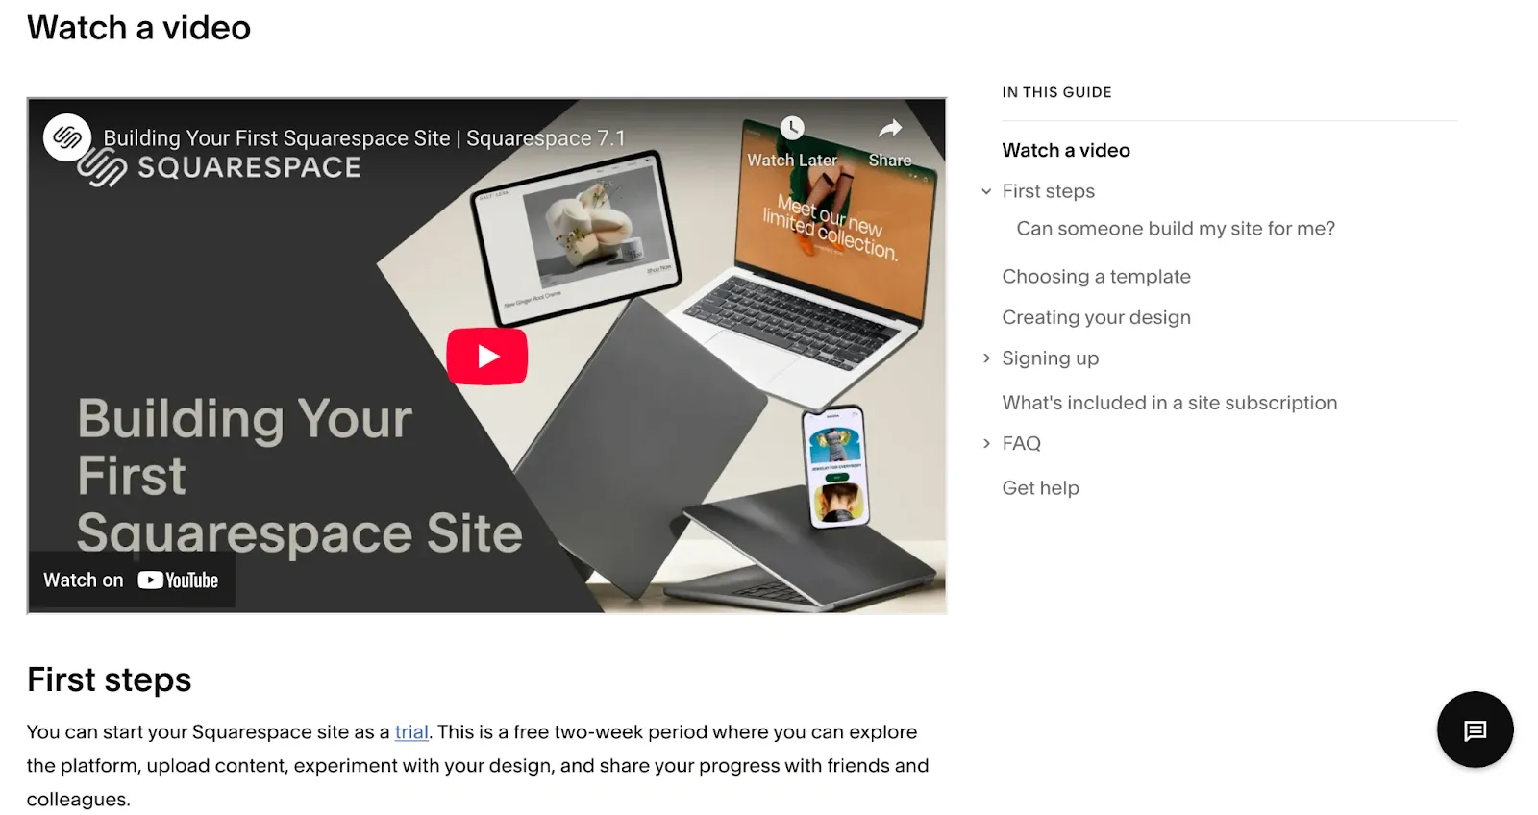
Task: Click the Watch Later clock icon
Action: pos(792,129)
